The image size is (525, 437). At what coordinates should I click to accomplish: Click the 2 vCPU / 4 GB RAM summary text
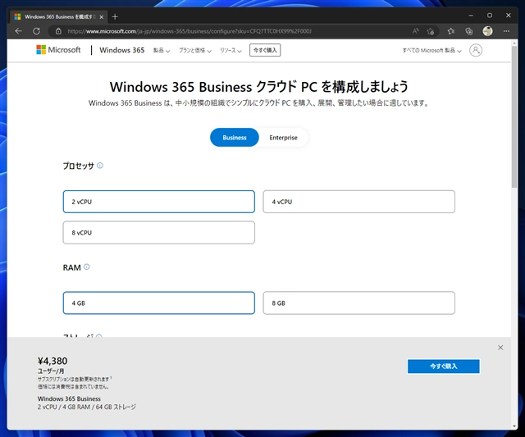point(86,407)
